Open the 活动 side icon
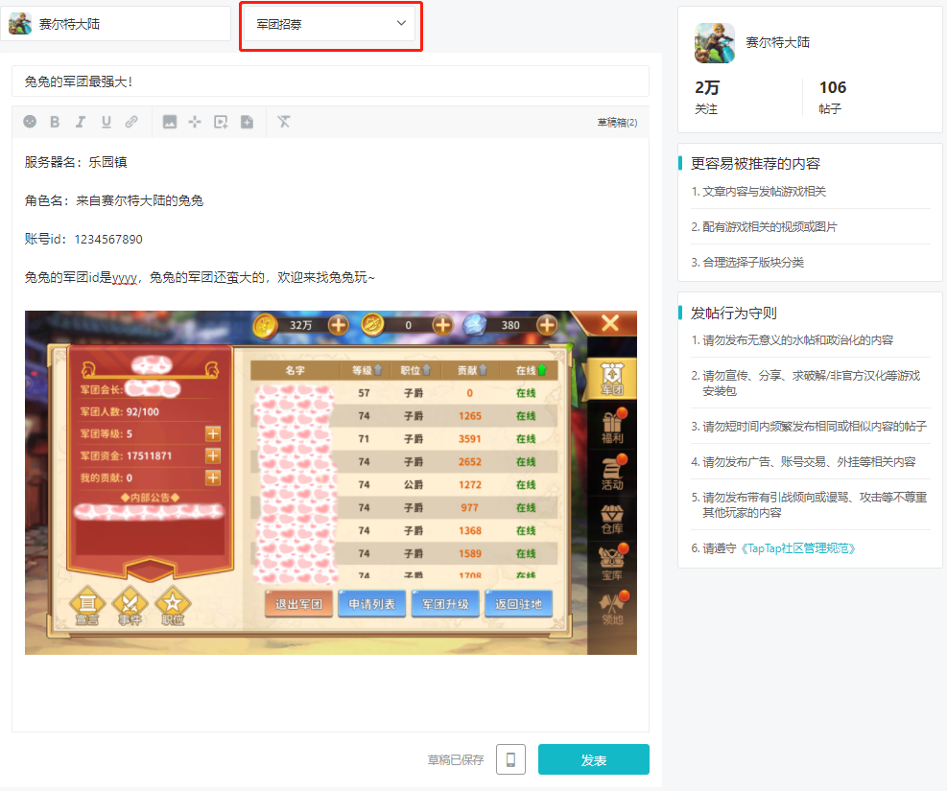The height and width of the screenshot is (791, 947). pyautogui.click(x=612, y=473)
